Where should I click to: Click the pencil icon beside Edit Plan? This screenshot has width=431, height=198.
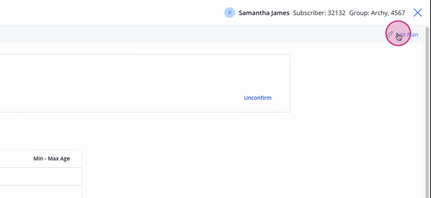(390, 34)
